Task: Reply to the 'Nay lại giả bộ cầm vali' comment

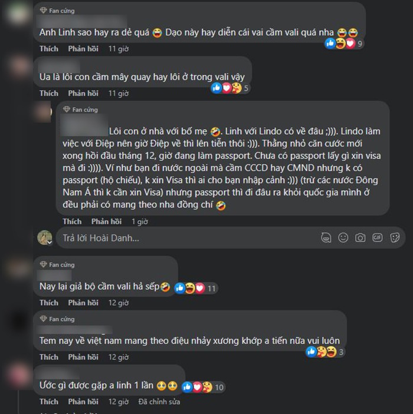Action: pos(83,303)
